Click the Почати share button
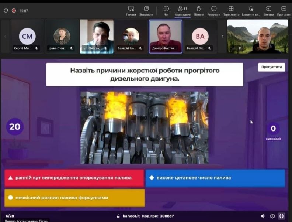 131,10
